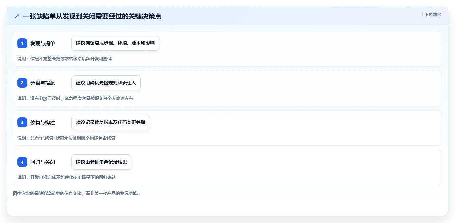Click the note 开发自报完成不能替代使用场景下的回归确认
Image resolution: width=455 pixels, height=223 pixels.
tap(67, 177)
